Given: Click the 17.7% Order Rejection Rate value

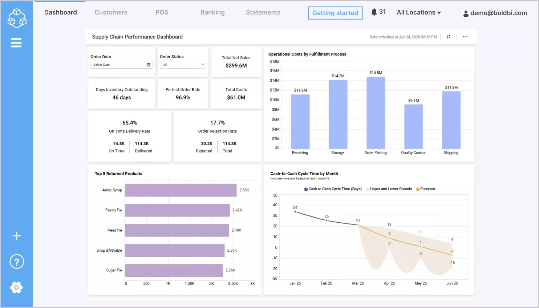Looking at the screenshot, I should tap(218, 123).
